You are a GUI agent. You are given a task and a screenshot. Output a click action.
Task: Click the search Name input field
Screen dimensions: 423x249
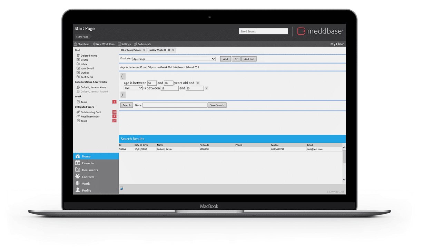point(175,105)
